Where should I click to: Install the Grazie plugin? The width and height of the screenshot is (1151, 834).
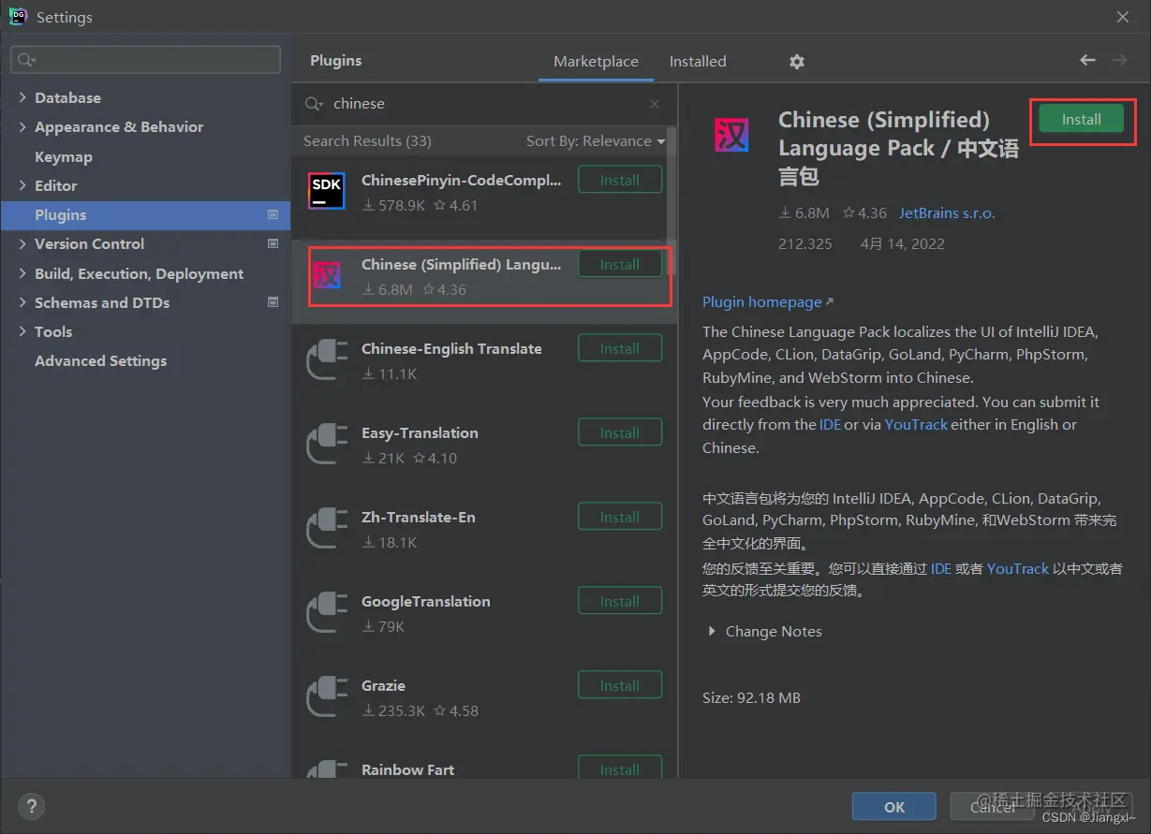620,685
